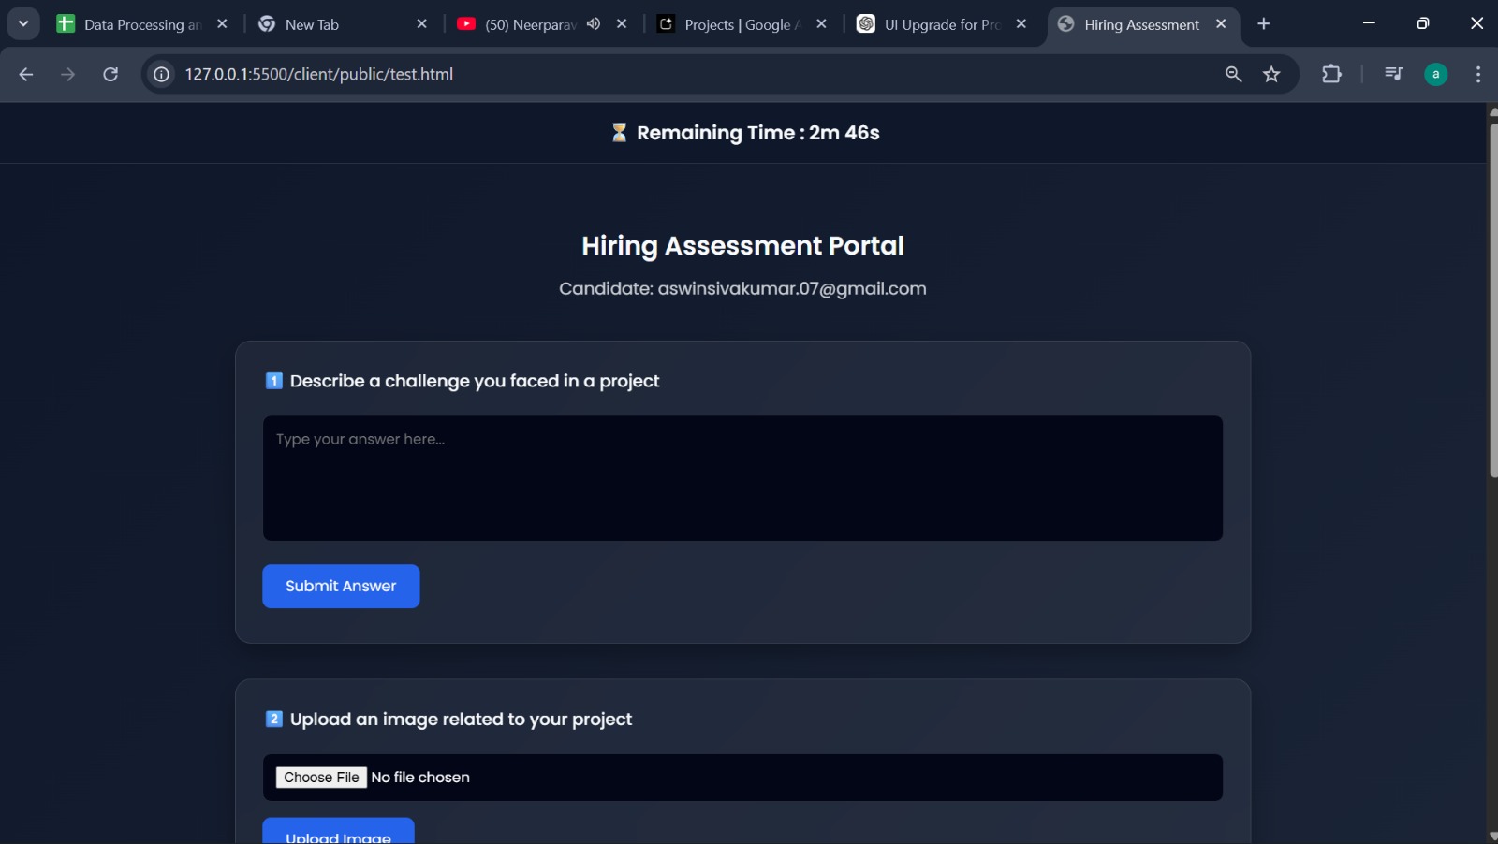
Task: Reload the current page
Action: coord(110,74)
